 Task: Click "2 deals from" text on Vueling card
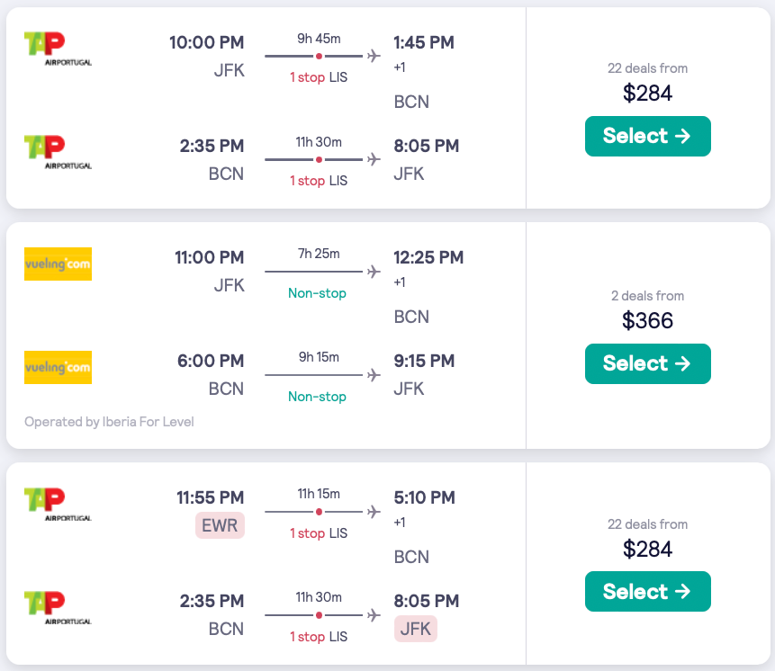pos(647,296)
